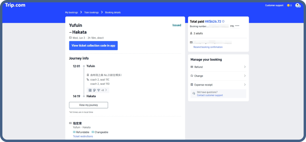Click the headset support icon
Screen dimensions: 306x142
click(194, 93)
